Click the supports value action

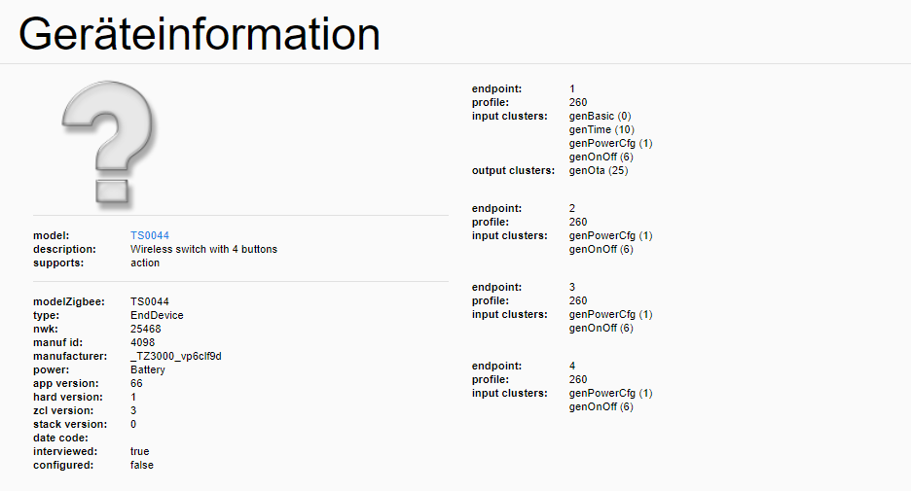145,263
